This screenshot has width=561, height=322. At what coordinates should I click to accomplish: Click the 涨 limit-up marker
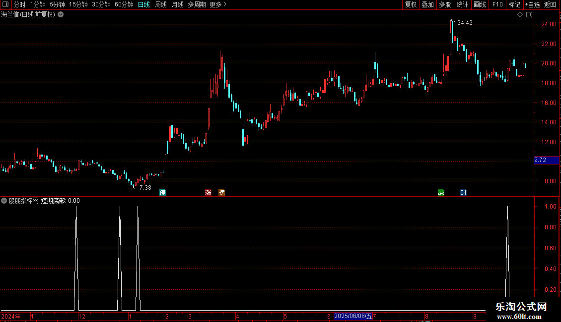[208, 192]
